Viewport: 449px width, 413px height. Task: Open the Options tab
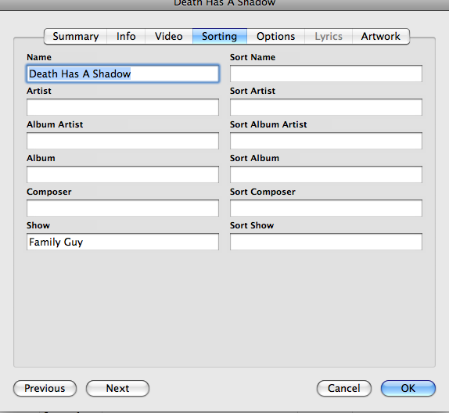tap(276, 37)
